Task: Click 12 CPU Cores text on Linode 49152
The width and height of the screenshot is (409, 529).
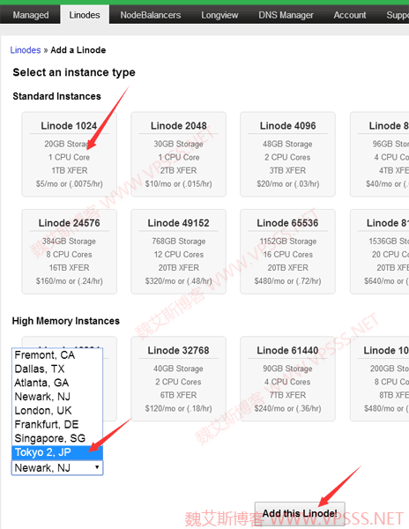Action: [x=179, y=255]
